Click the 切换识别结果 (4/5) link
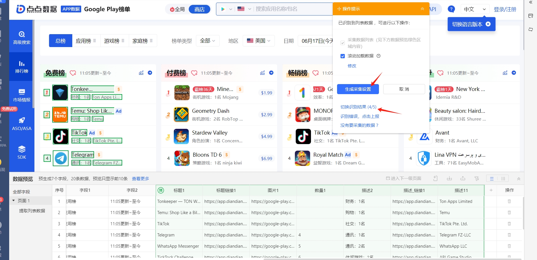 click(x=358, y=107)
